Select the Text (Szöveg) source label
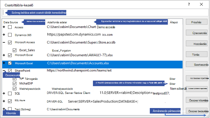The height and width of the screenshot is (118, 210). coord(23,109)
